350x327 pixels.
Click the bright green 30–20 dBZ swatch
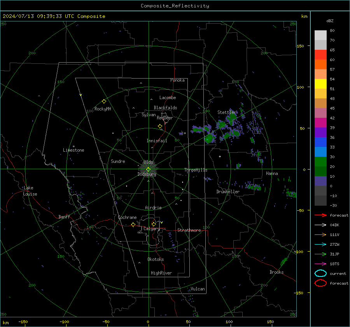[320, 162]
